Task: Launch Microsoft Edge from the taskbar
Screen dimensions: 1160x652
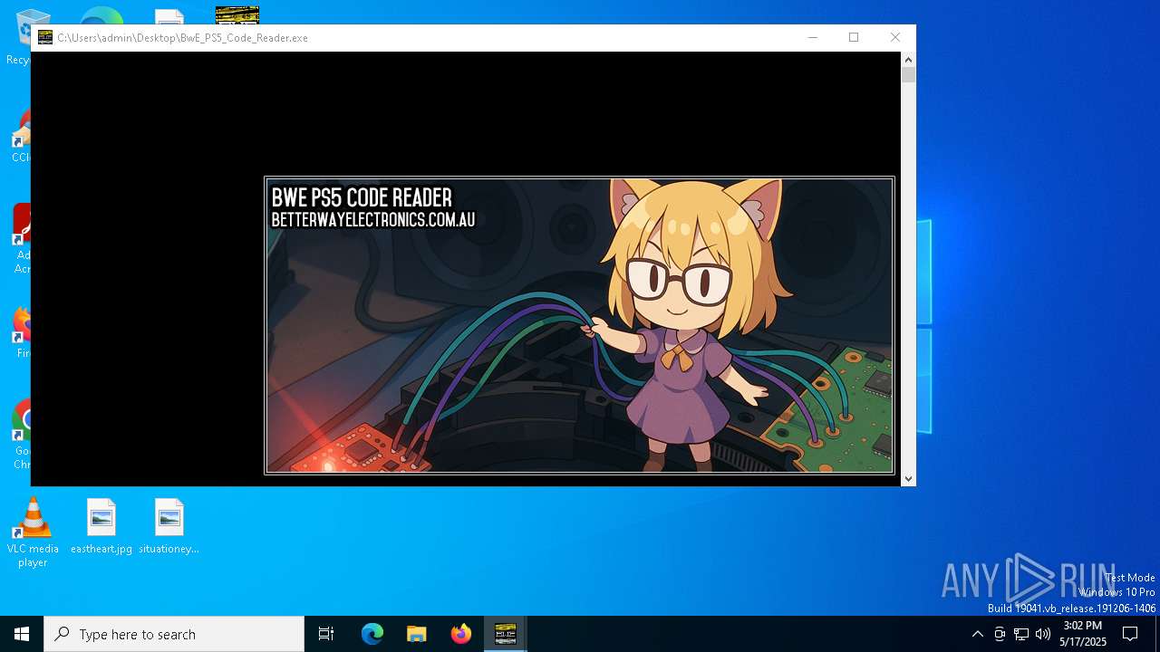Action: [372, 634]
